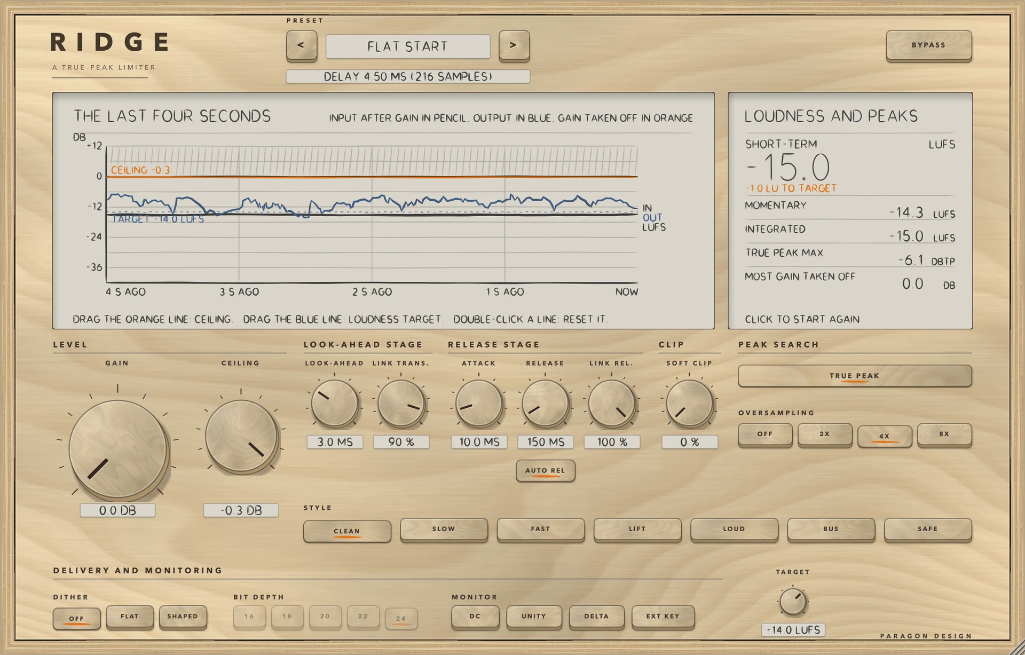Go to the next preset arrow
The width and height of the screenshot is (1025, 655).
pos(514,45)
